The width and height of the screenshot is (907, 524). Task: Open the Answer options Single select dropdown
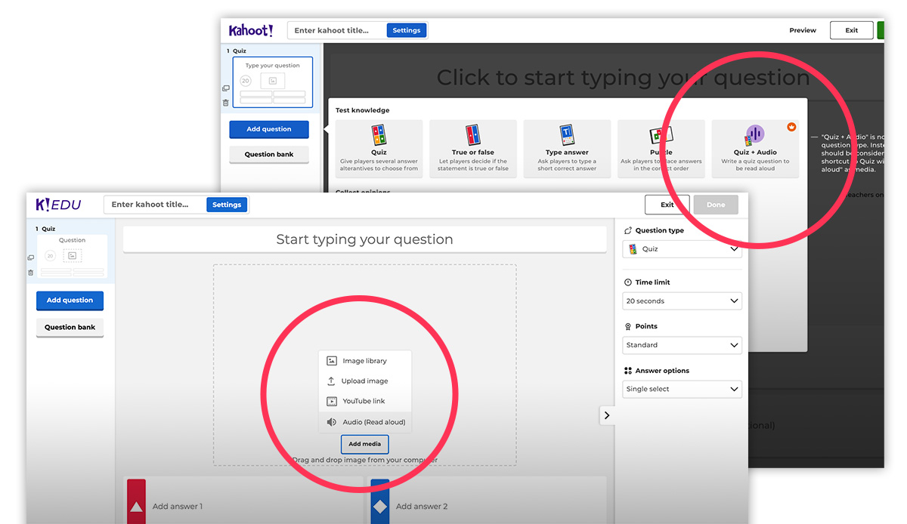683,389
